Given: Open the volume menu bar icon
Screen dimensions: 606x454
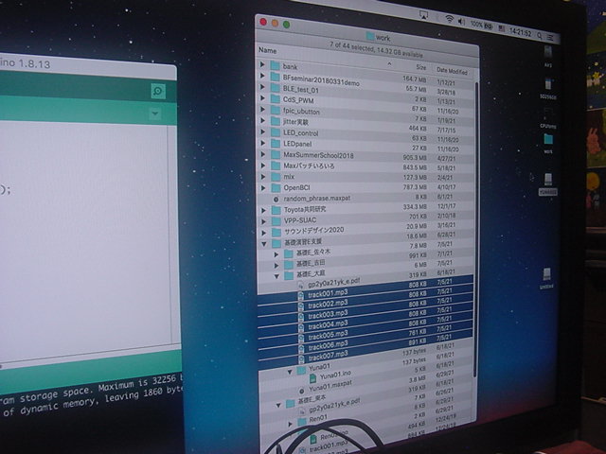Looking at the screenshot, I should coord(461,22).
